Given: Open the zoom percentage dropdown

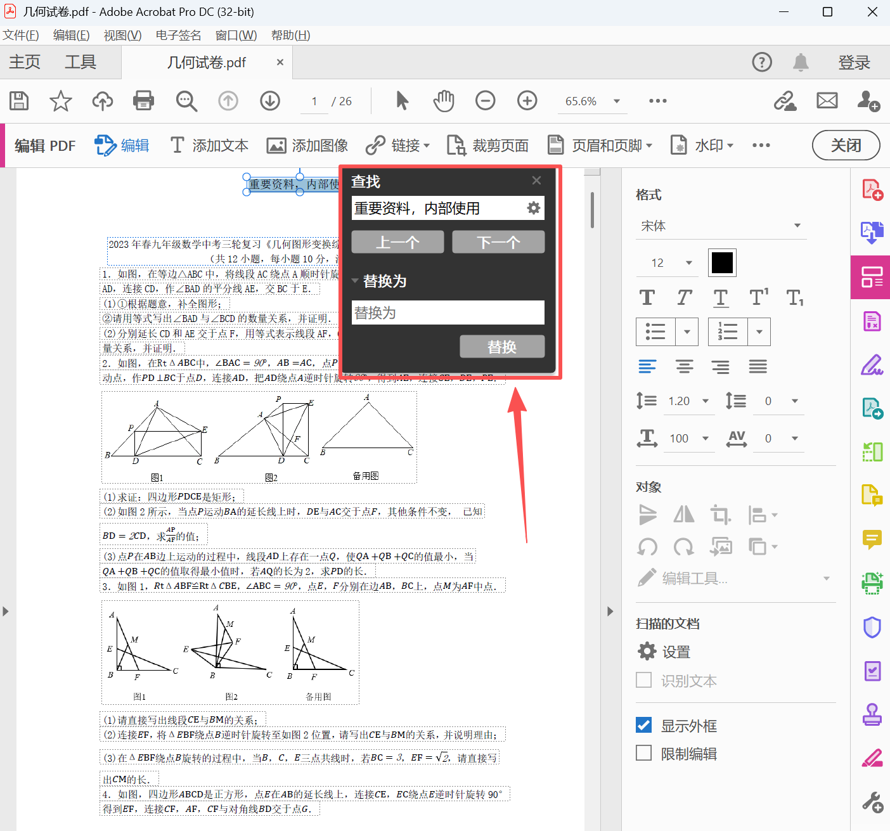Looking at the screenshot, I should [x=616, y=101].
